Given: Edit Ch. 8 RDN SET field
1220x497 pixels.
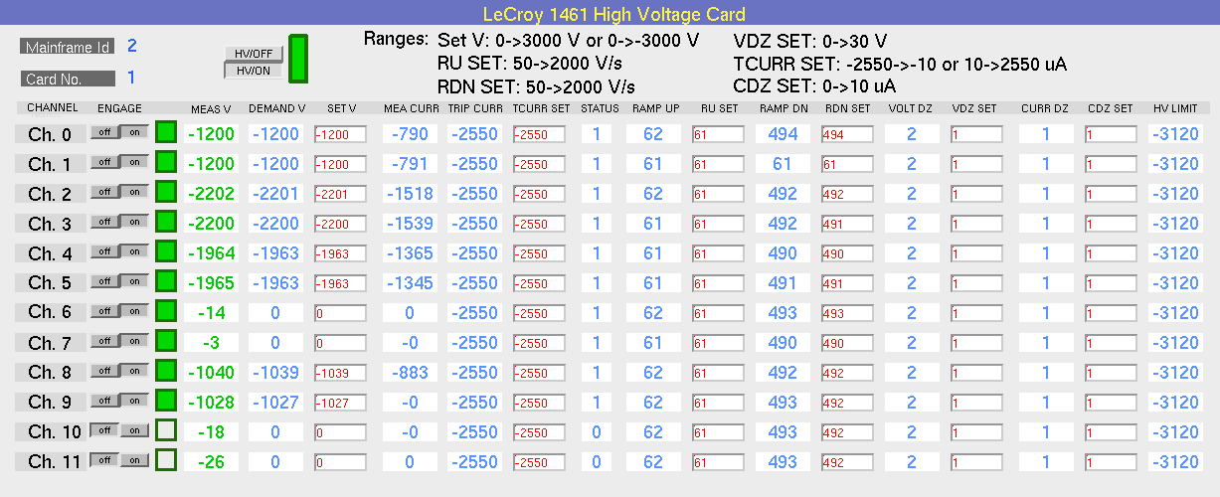Looking at the screenshot, I should click(x=846, y=373).
